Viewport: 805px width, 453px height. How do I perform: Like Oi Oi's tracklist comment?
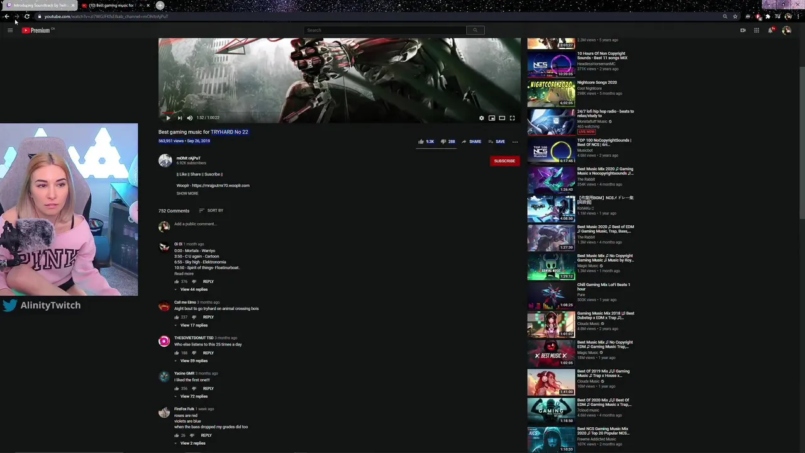click(x=177, y=281)
